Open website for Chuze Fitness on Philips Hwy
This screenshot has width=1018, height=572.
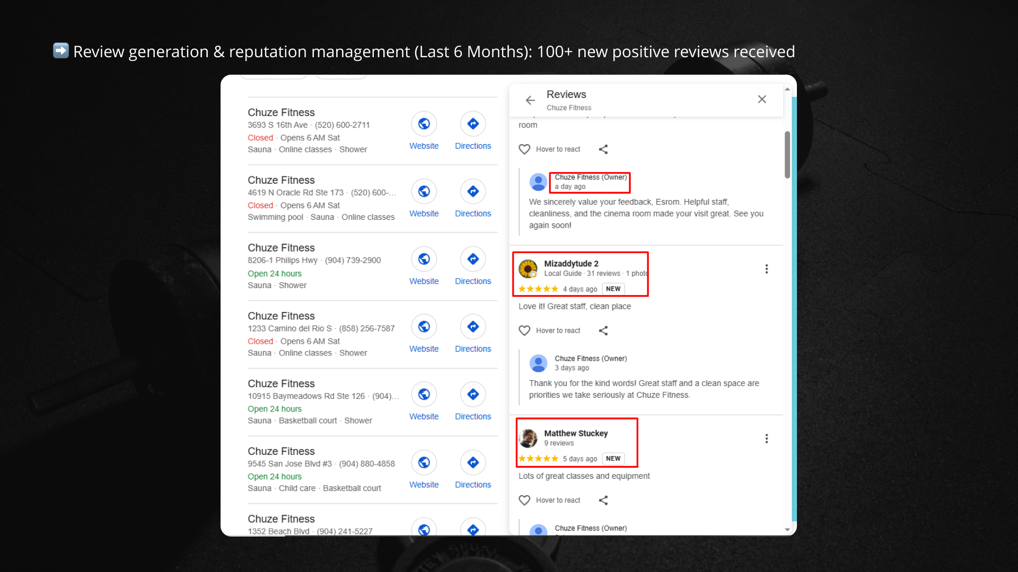point(424,259)
